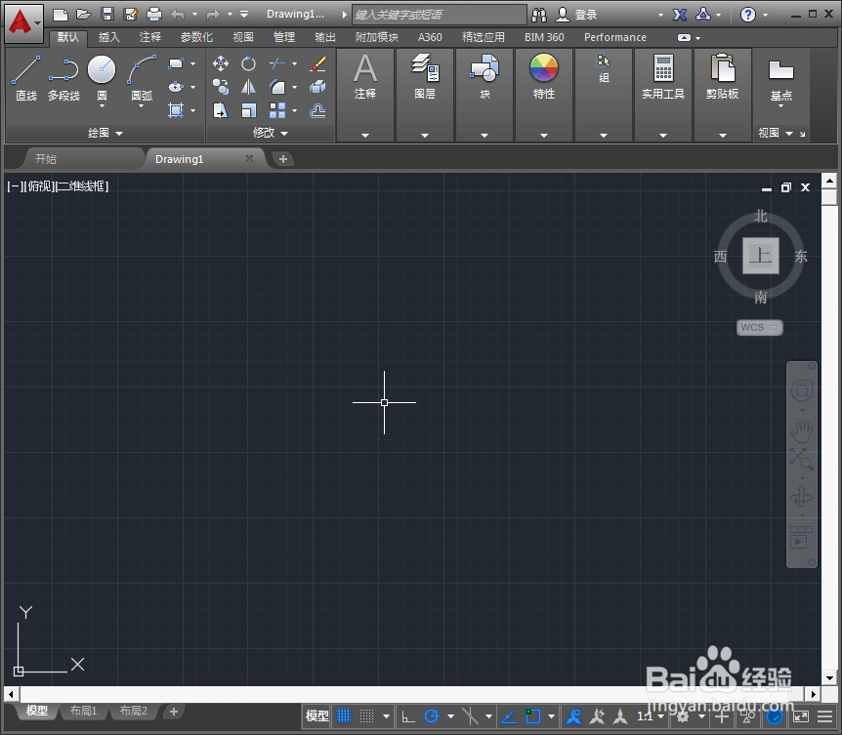Toggle Clean Screen in the status bar

pos(801,715)
